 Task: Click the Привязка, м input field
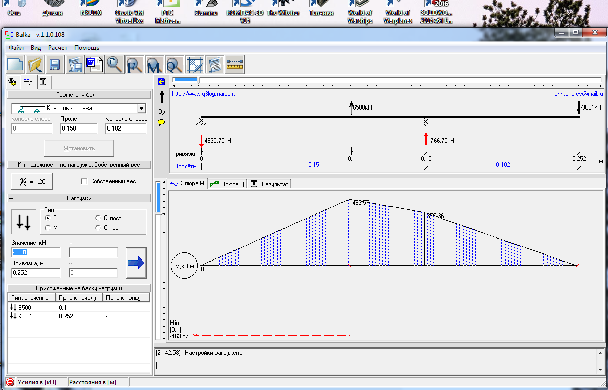[x=36, y=272]
